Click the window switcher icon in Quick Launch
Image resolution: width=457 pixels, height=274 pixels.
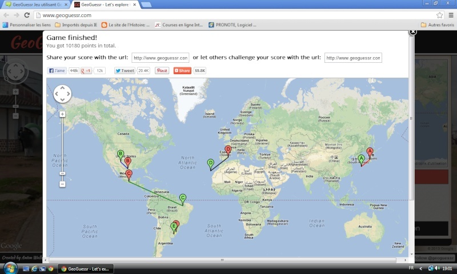tap(42, 269)
